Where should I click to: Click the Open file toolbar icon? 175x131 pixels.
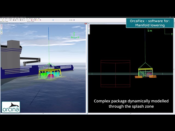point(3,20)
